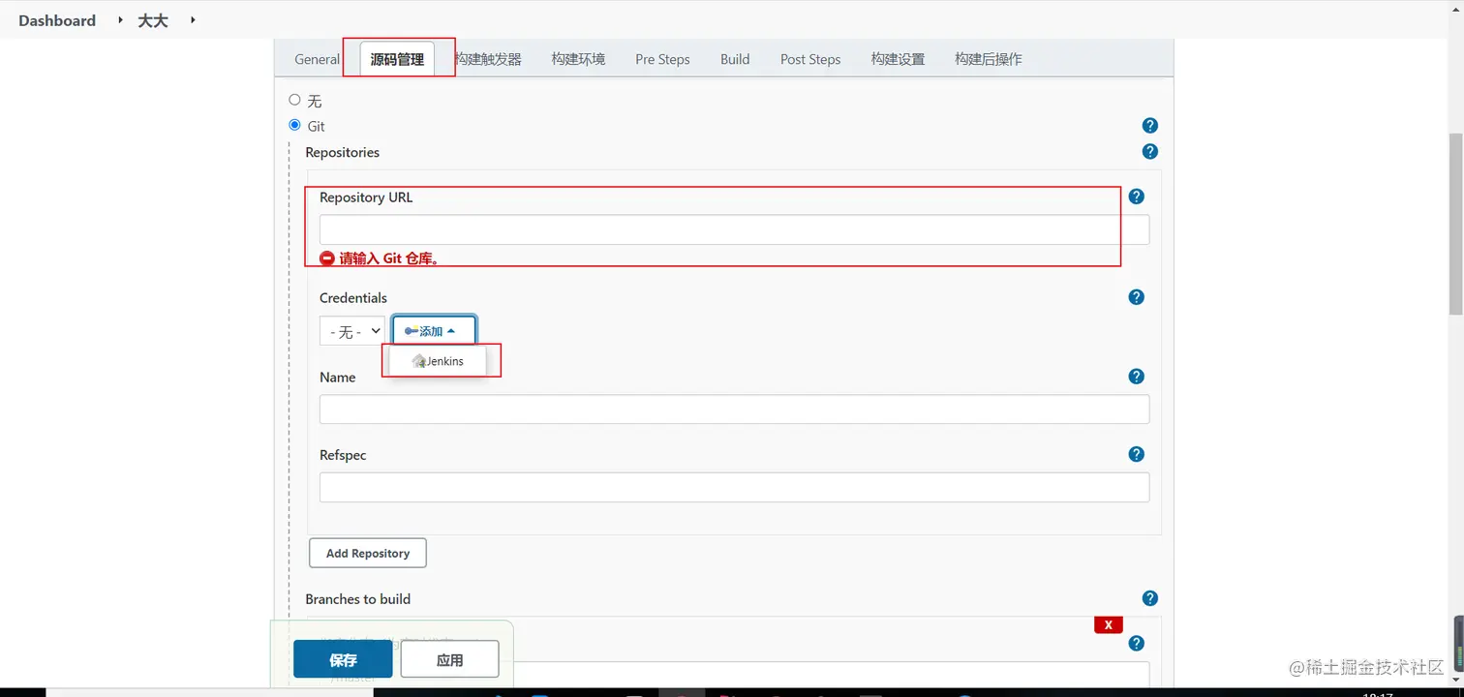The width and height of the screenshot is (1464, 697).
Task: Focus the Refspec input field
Action: coord(734,487)
